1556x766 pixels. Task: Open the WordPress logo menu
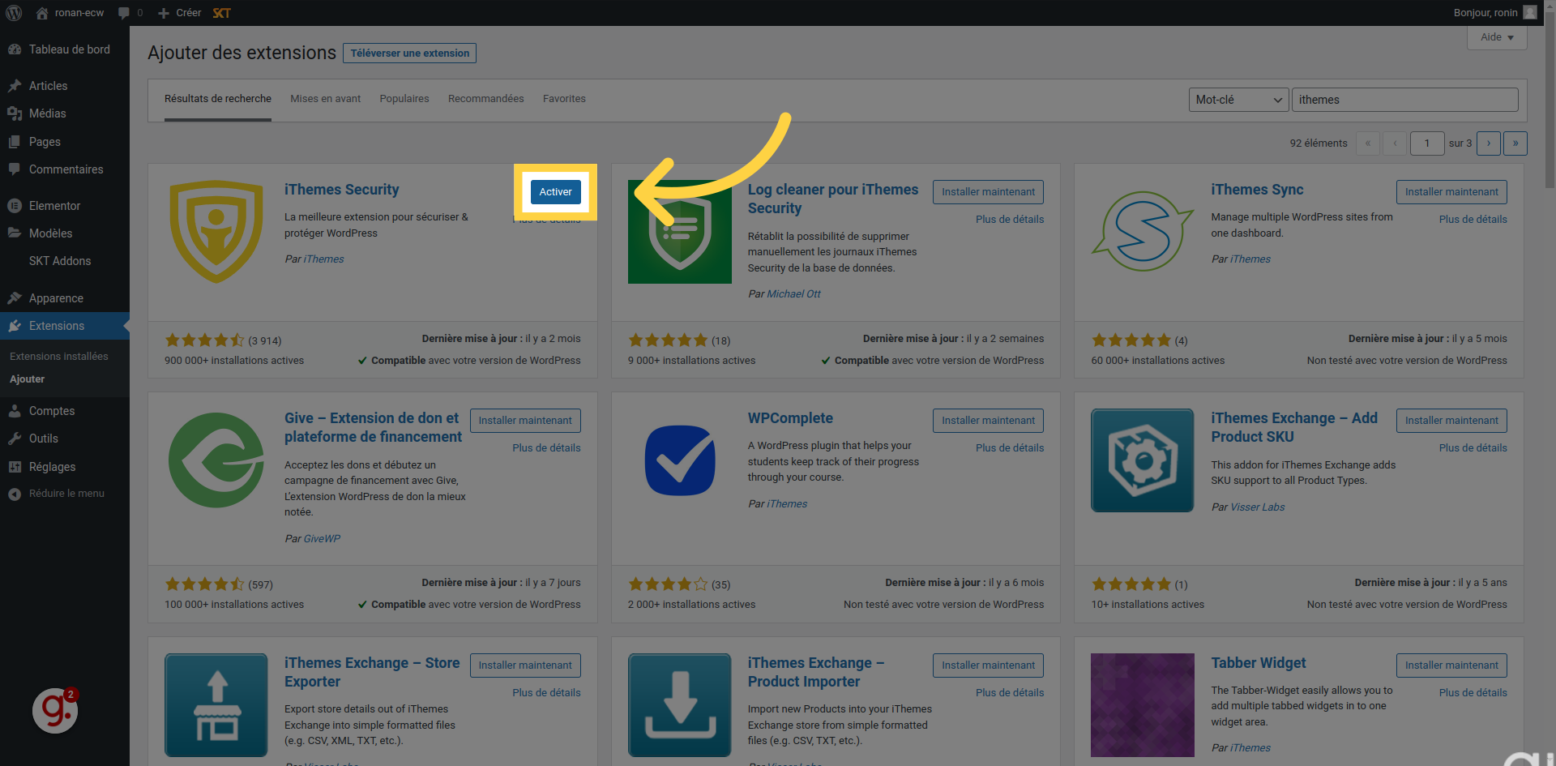click(14, 13)
